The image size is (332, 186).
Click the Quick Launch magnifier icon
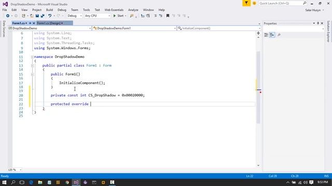pos(305,3)
